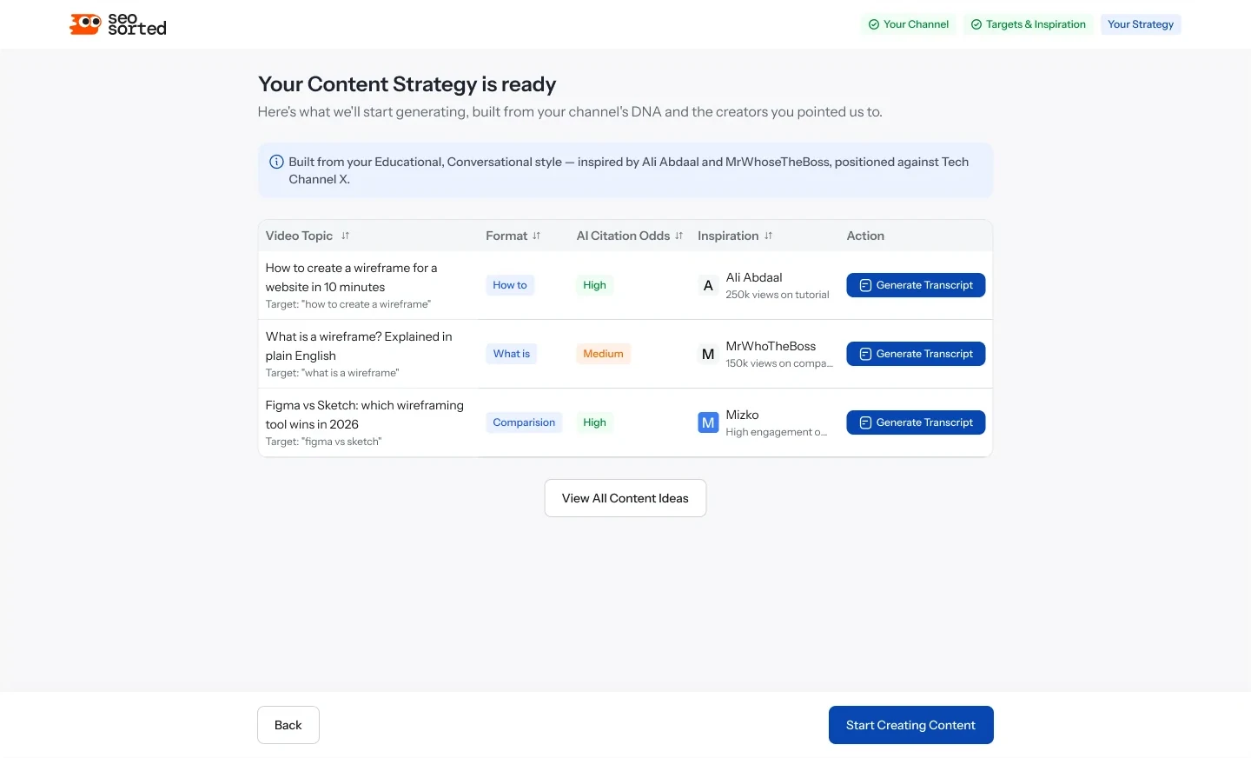This screenshot has width=1251, height=758.
Task: Click the Ali Abdaal name in table
Action: click(x=754, y=277)
